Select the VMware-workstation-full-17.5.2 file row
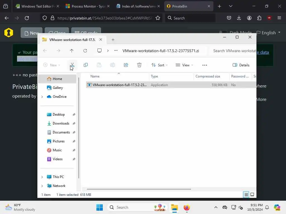This screenshot has width=286, height=214. 171,85
